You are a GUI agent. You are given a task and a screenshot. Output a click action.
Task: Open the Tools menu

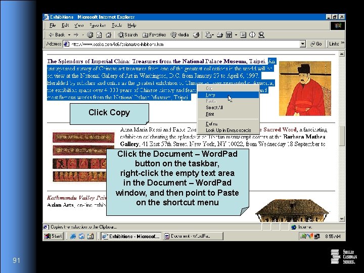click(x=117, y=25)
